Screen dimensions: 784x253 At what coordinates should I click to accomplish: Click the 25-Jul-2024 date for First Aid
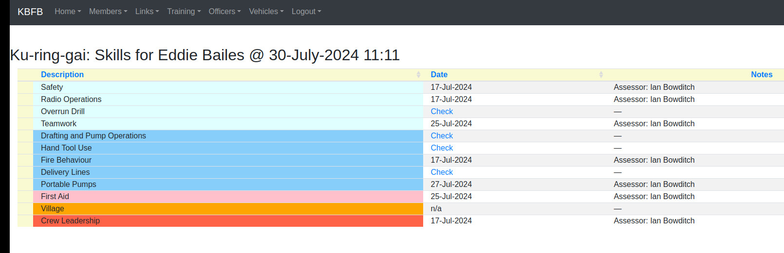point(451,197)
